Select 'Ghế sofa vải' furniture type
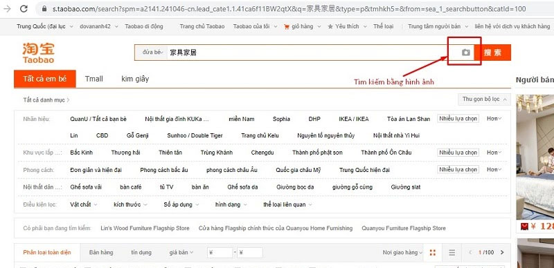This screenshot has height=268, width=554. click(x=86, y=187)
